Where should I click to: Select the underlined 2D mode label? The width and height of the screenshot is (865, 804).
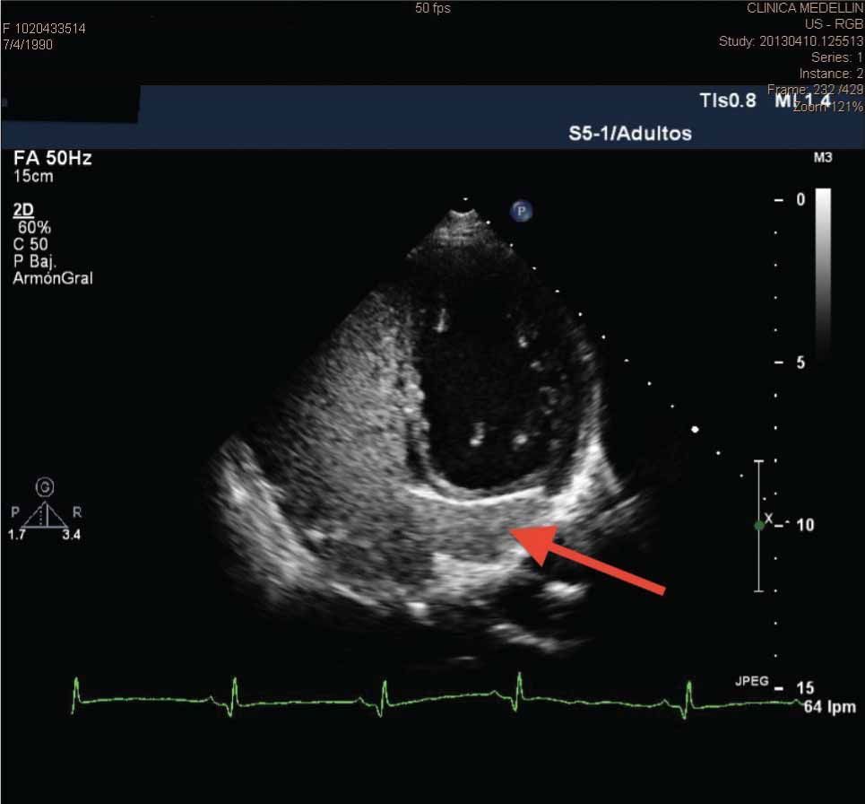[x=24, y=212]
